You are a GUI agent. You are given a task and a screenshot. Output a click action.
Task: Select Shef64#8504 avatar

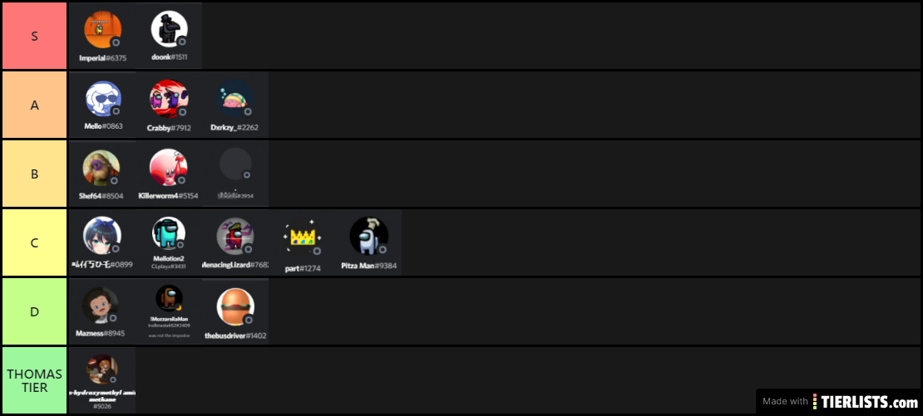click(x=101, y=168)
